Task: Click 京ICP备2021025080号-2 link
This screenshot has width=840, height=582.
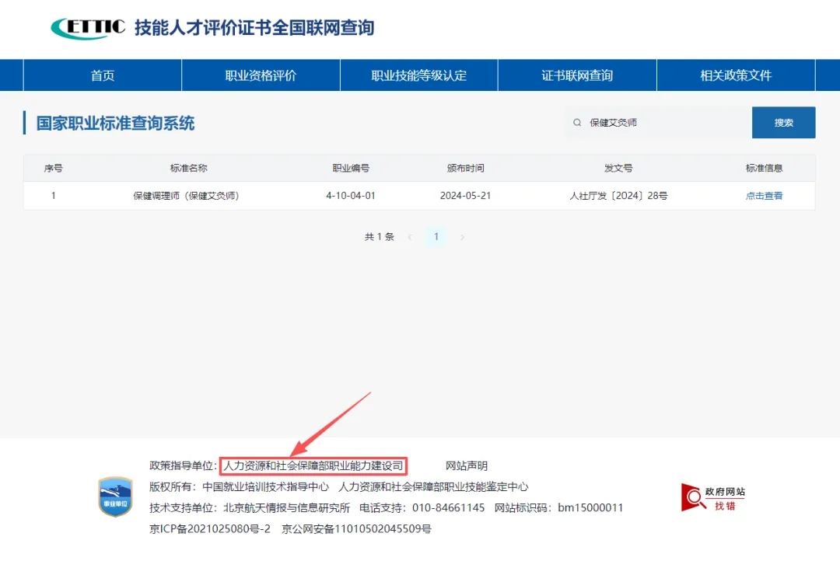Action: point(210,529)
